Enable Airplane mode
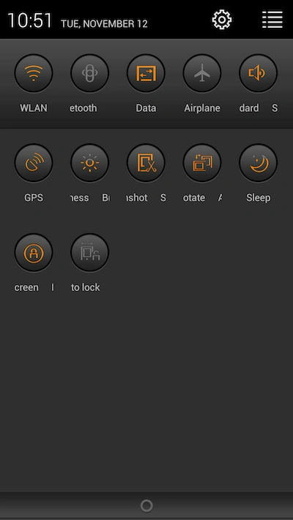Image resolution: width=293 pixels, height=520 pixels. [202, 73]
